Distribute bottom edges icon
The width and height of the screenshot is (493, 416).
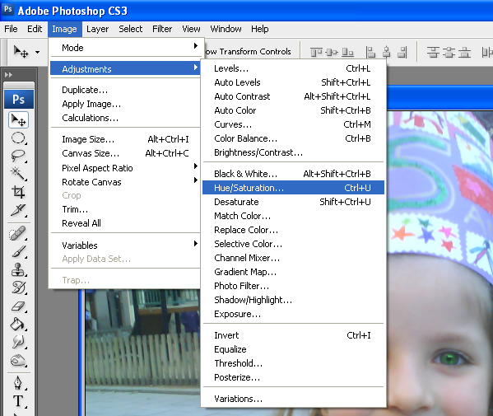tap(464, 52)
